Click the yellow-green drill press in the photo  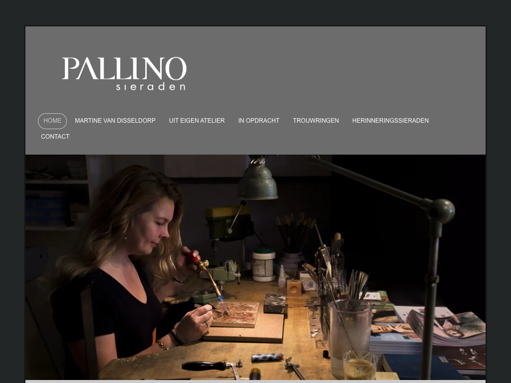point(229,223)
